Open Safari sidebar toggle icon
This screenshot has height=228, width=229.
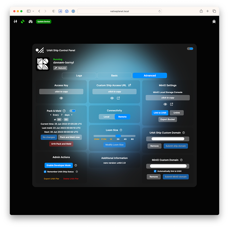click(x=29, y=11)
